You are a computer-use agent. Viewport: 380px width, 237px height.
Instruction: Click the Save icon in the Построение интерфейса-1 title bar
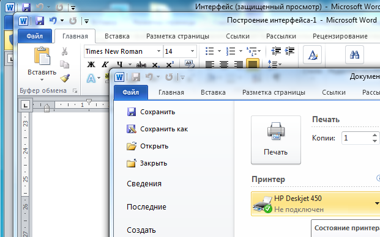tap(40, 21)
